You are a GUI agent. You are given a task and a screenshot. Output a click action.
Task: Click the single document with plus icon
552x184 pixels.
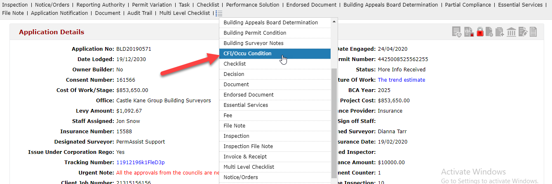pyautogui.click(x=489, y=32)
